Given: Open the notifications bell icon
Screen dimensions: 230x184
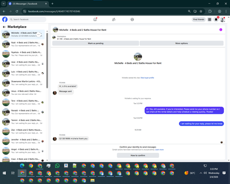Looking at the screenshot, I should click(216, 19).
